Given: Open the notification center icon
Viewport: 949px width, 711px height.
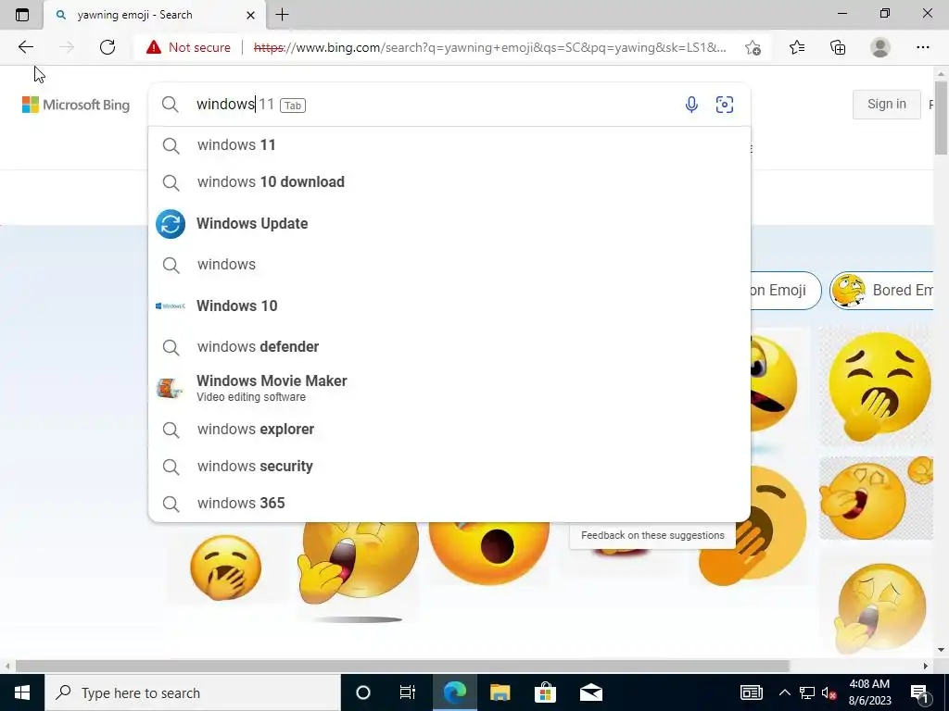Looking at the screenshot, I should pos(920,692).
